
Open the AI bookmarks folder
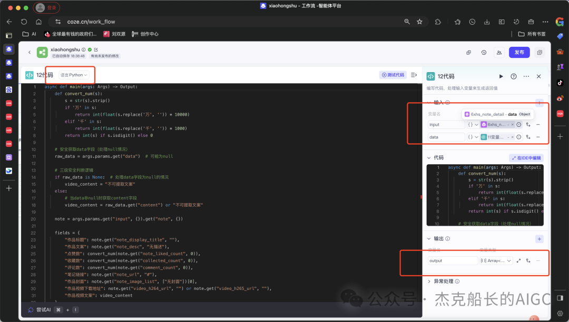click(x=30, y=34)
